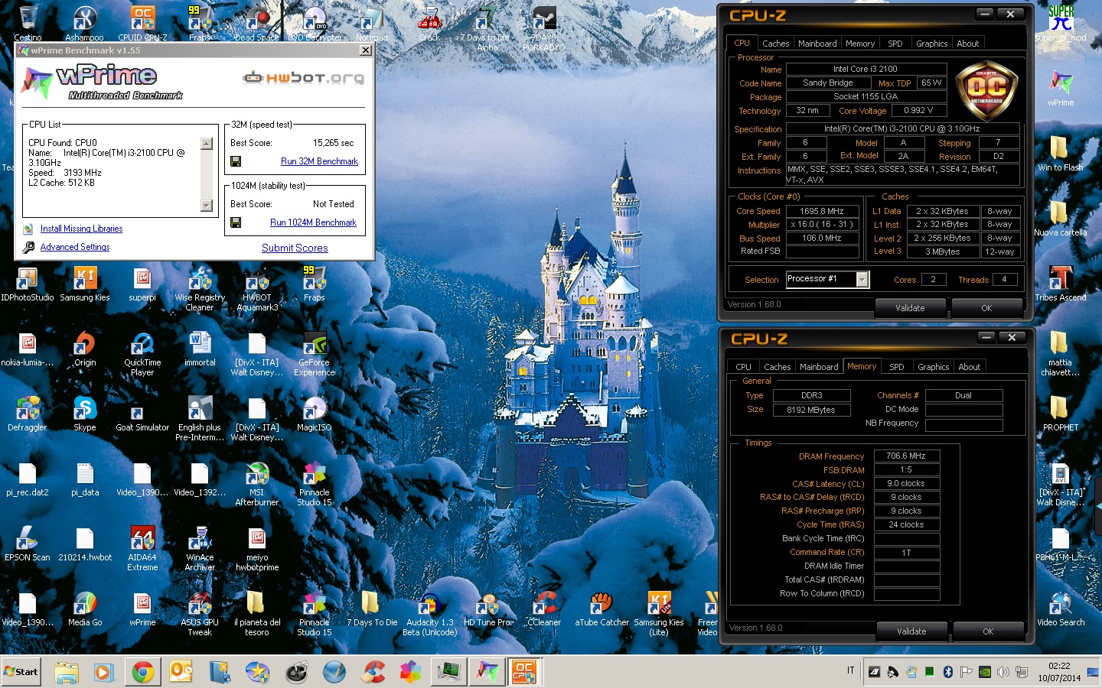Launch superpi desktop icon
Viewport: 1102px width, 688px height.
tap(142, 284)
